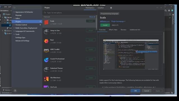The height and width of the screenshot is (101, 179).
Task: Click the Version Control tool window icon
Action: (x=3, y=90)
